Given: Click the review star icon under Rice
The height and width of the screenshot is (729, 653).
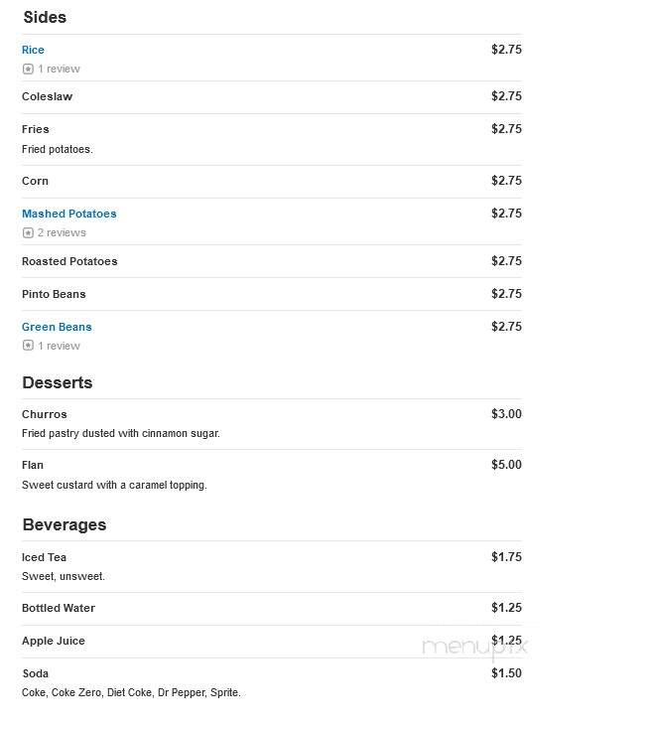Looking at the screenshot, I should click(x=28, y=69).
